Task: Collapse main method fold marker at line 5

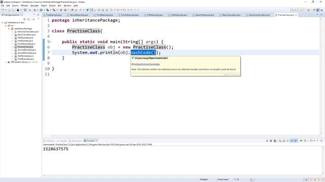Action: [51, 42]
